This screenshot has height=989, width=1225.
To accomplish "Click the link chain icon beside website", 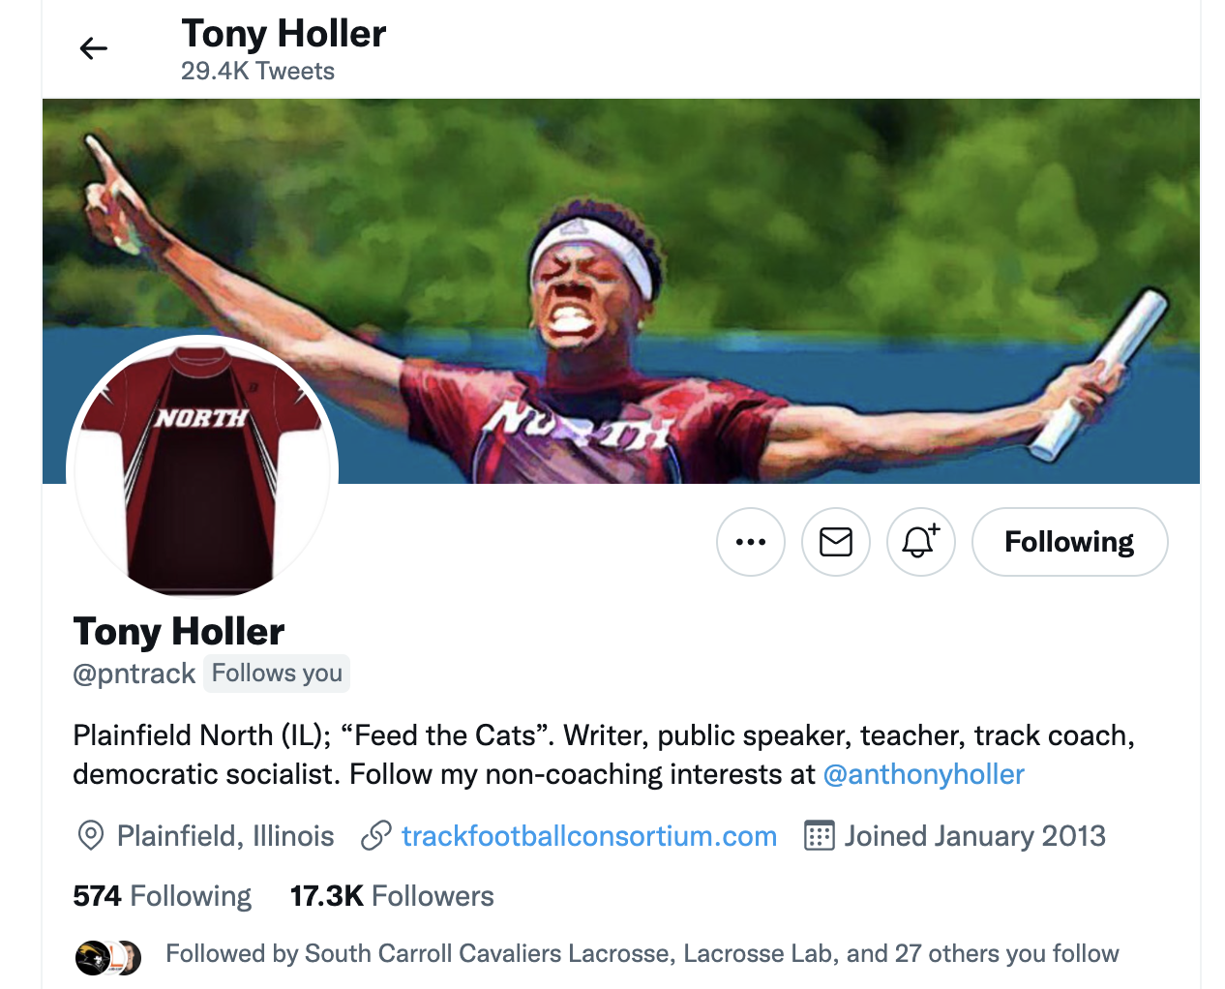I will click(376, 836).
